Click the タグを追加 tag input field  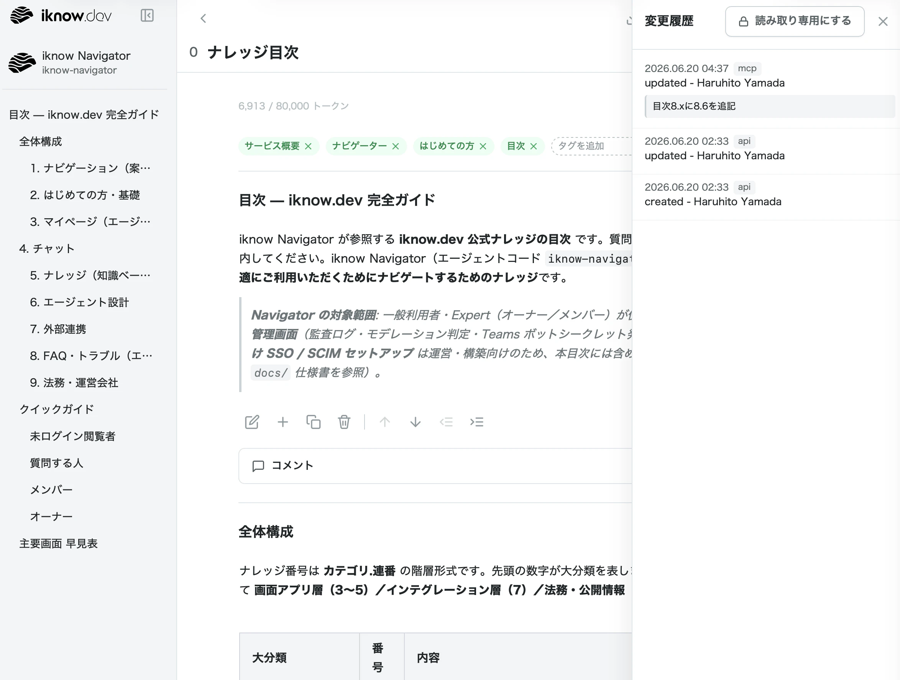[x=591, y=146]
